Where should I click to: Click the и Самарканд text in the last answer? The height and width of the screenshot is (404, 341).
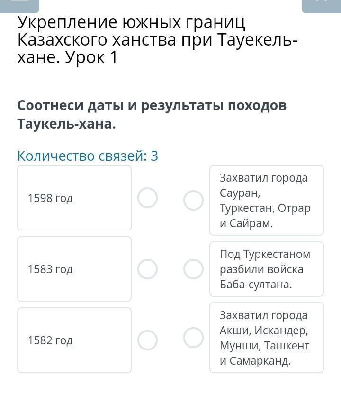click(x=255, y=361)
